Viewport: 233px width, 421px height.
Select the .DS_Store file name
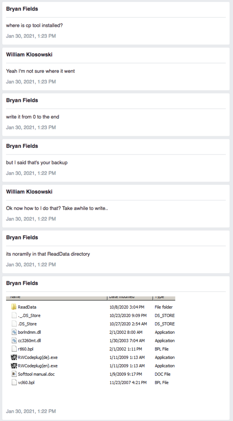[x=27, y=324]
